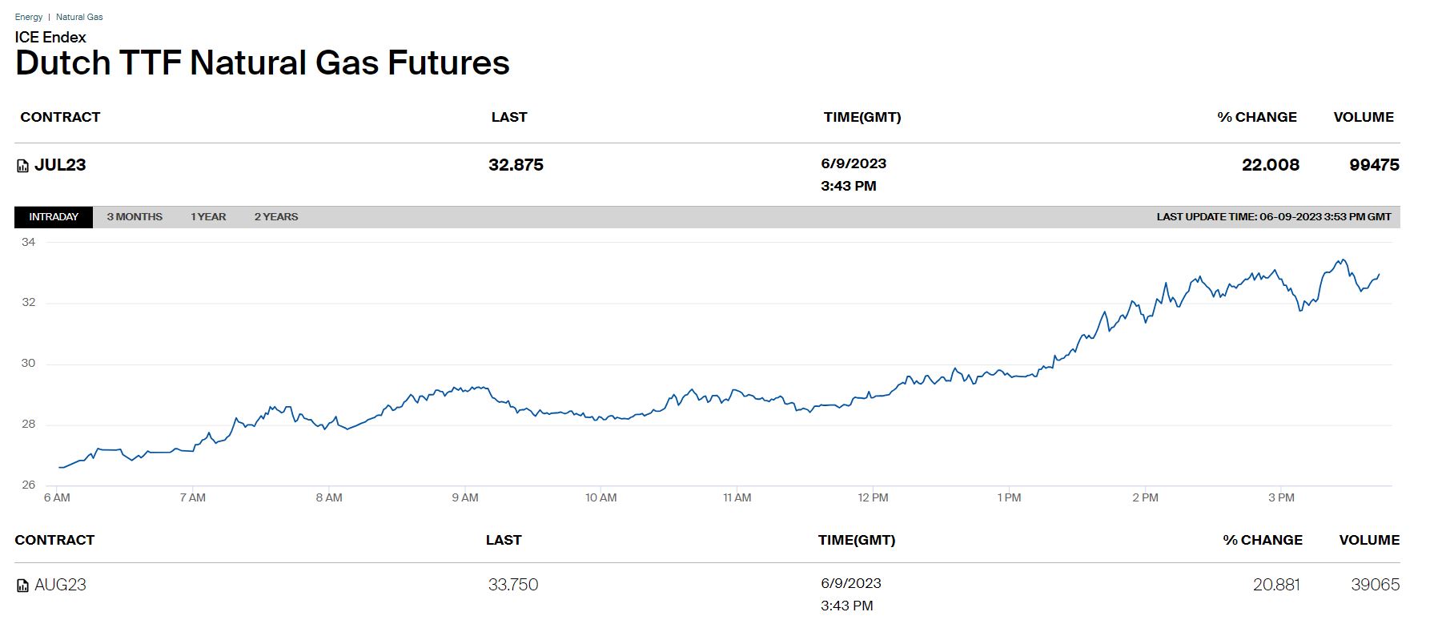Open the Natural Gas breadcrumb link
This screenshot has height=620, width=1450.
pyautogui.click(x=79, y=17)
